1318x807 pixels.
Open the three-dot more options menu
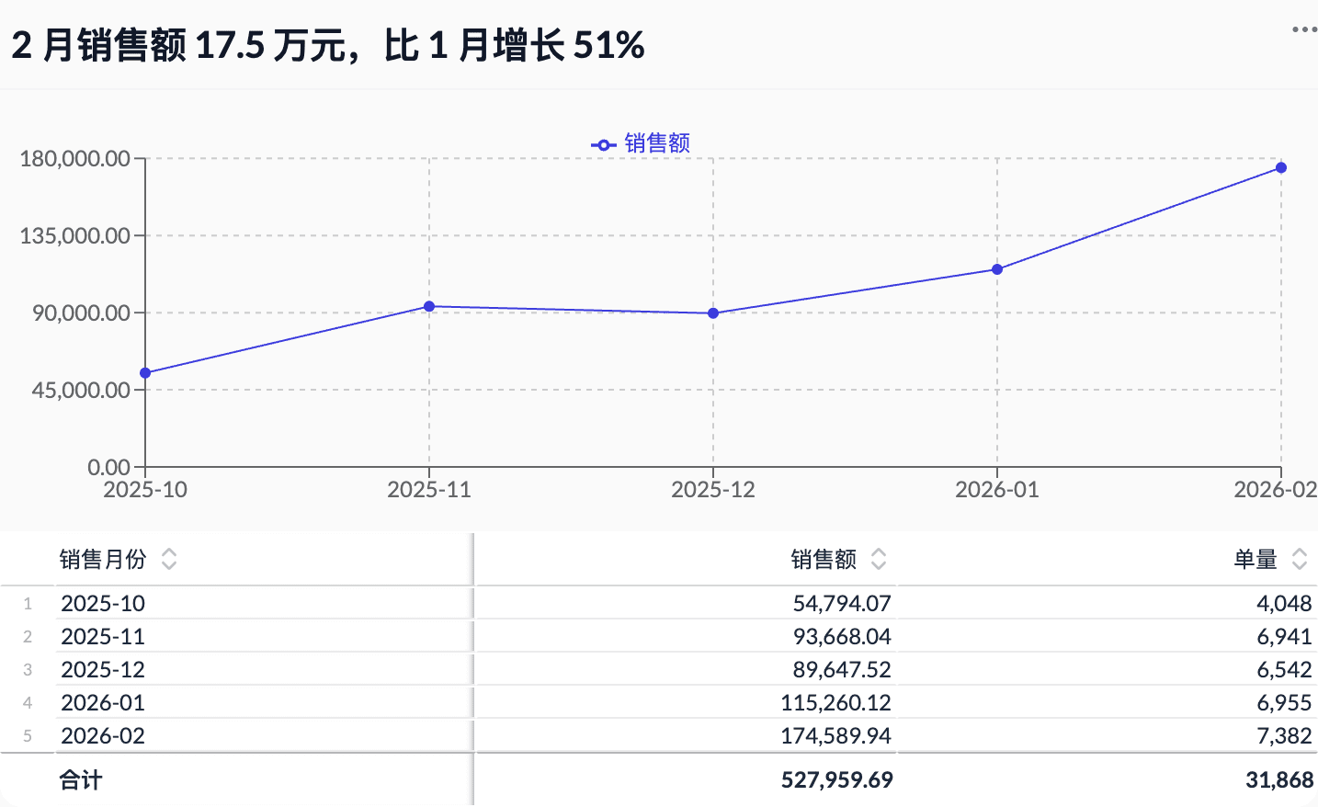[1304, 29]
